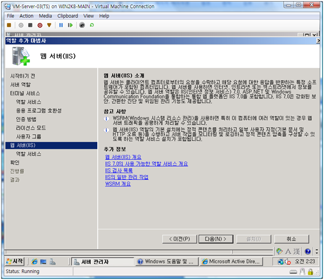Open IIS 7.0의 사용 가능한 역할 서비스 개요 link
The image size is (324, 280).
pos(146,164)
